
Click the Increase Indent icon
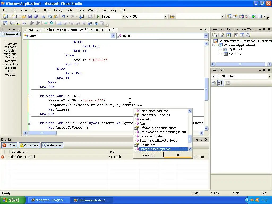tap(38, 23)
